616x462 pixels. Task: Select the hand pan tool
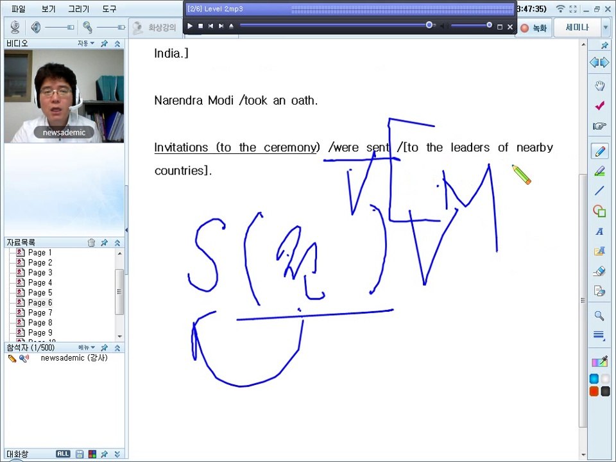click(599, 85)
